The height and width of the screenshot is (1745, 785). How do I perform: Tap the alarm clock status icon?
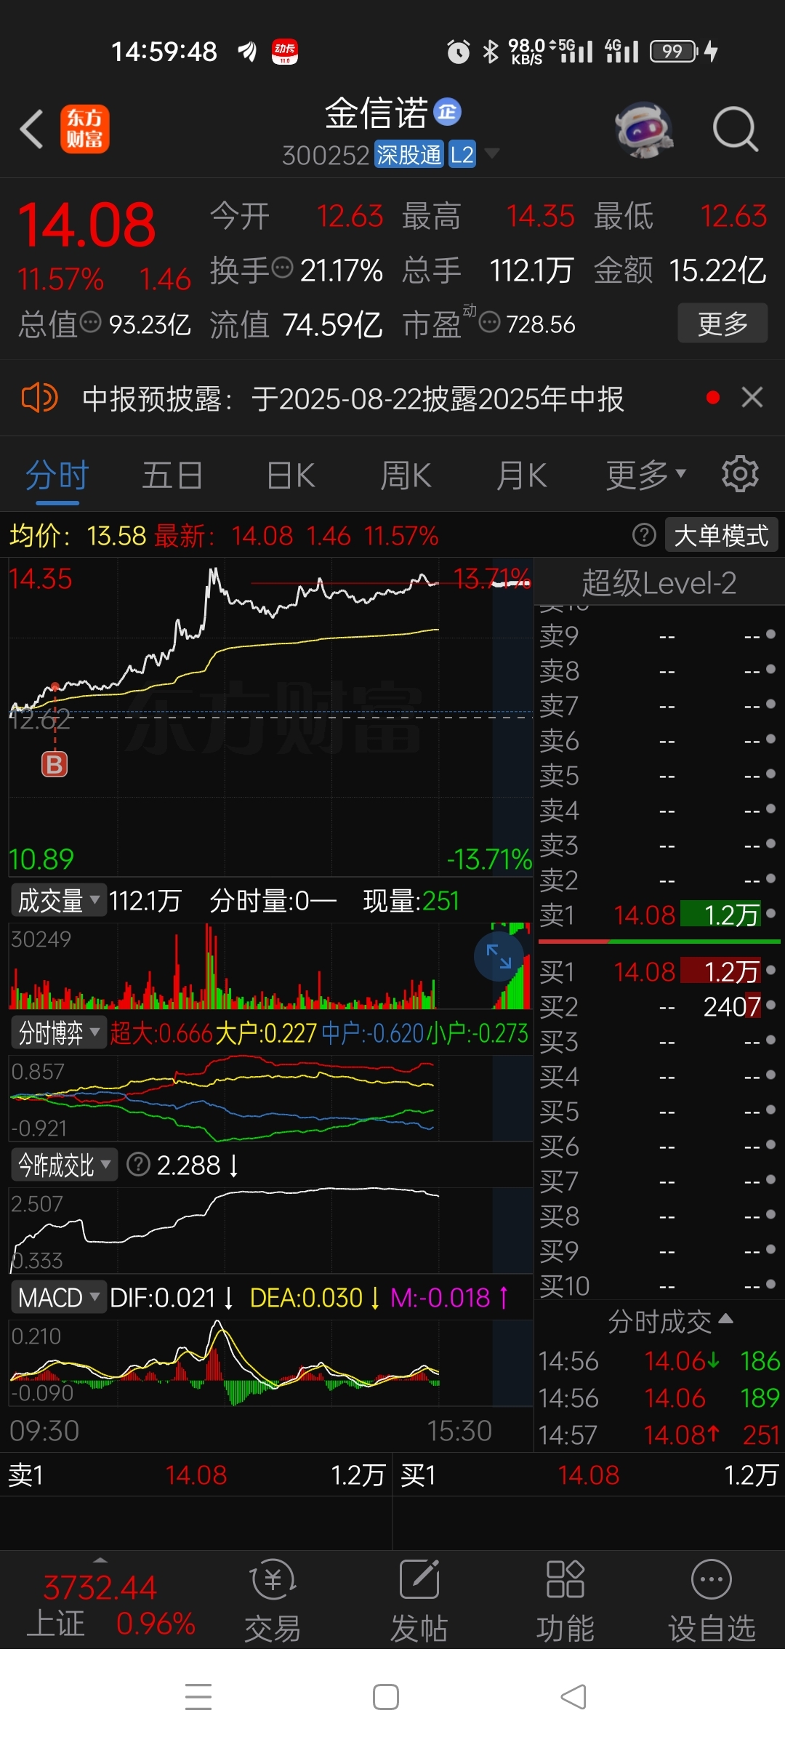pyautogui.click(x=458, y=52)
